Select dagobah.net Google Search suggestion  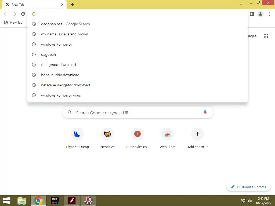[137, 24]
